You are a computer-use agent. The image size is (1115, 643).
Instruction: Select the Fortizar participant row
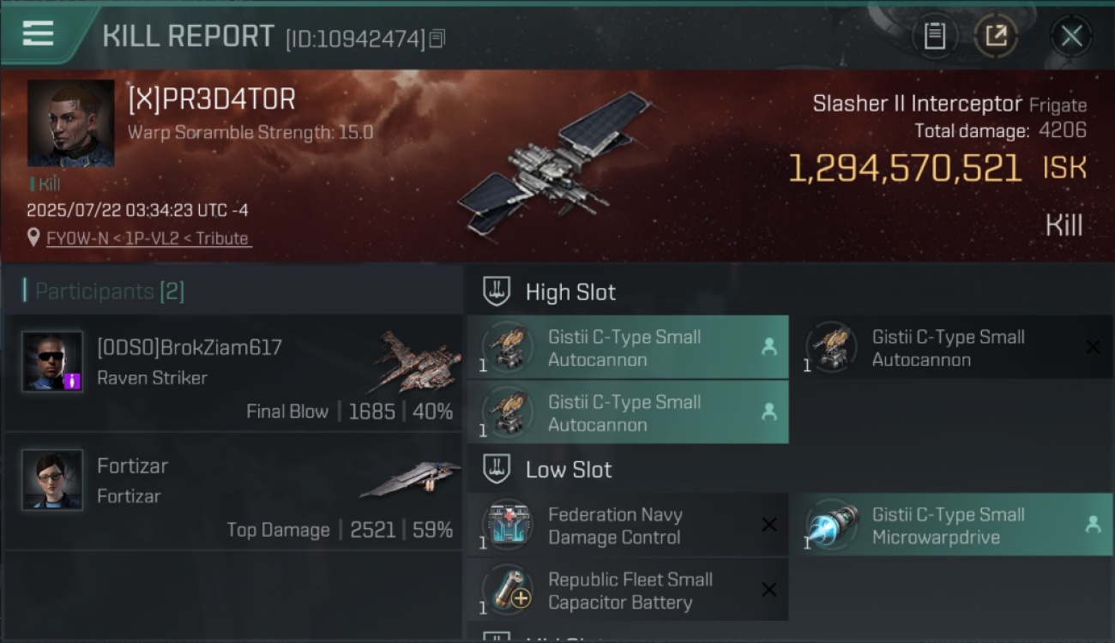[233, 491]
